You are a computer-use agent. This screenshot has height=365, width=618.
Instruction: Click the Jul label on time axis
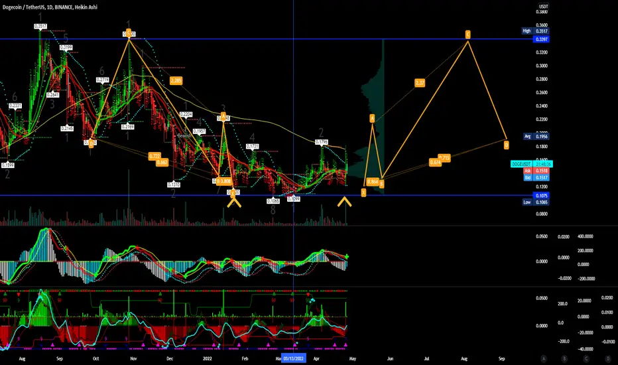point(427,358)
